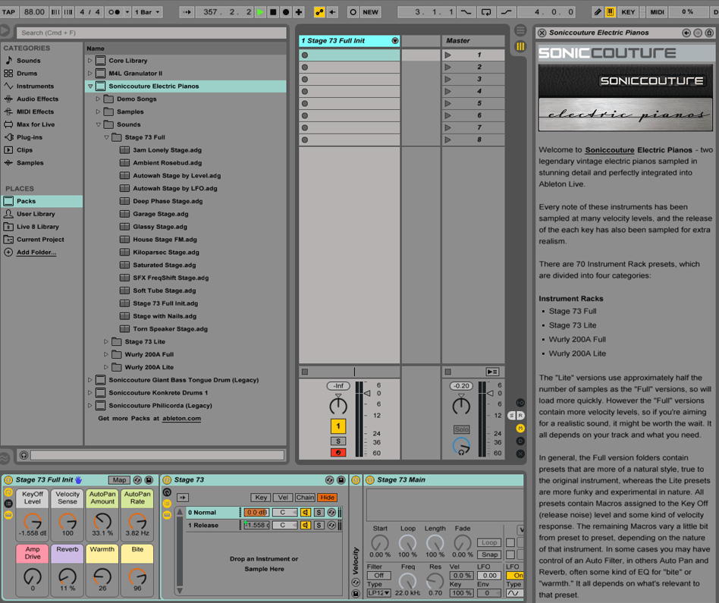Click the Add Folder link

point(36,253)
